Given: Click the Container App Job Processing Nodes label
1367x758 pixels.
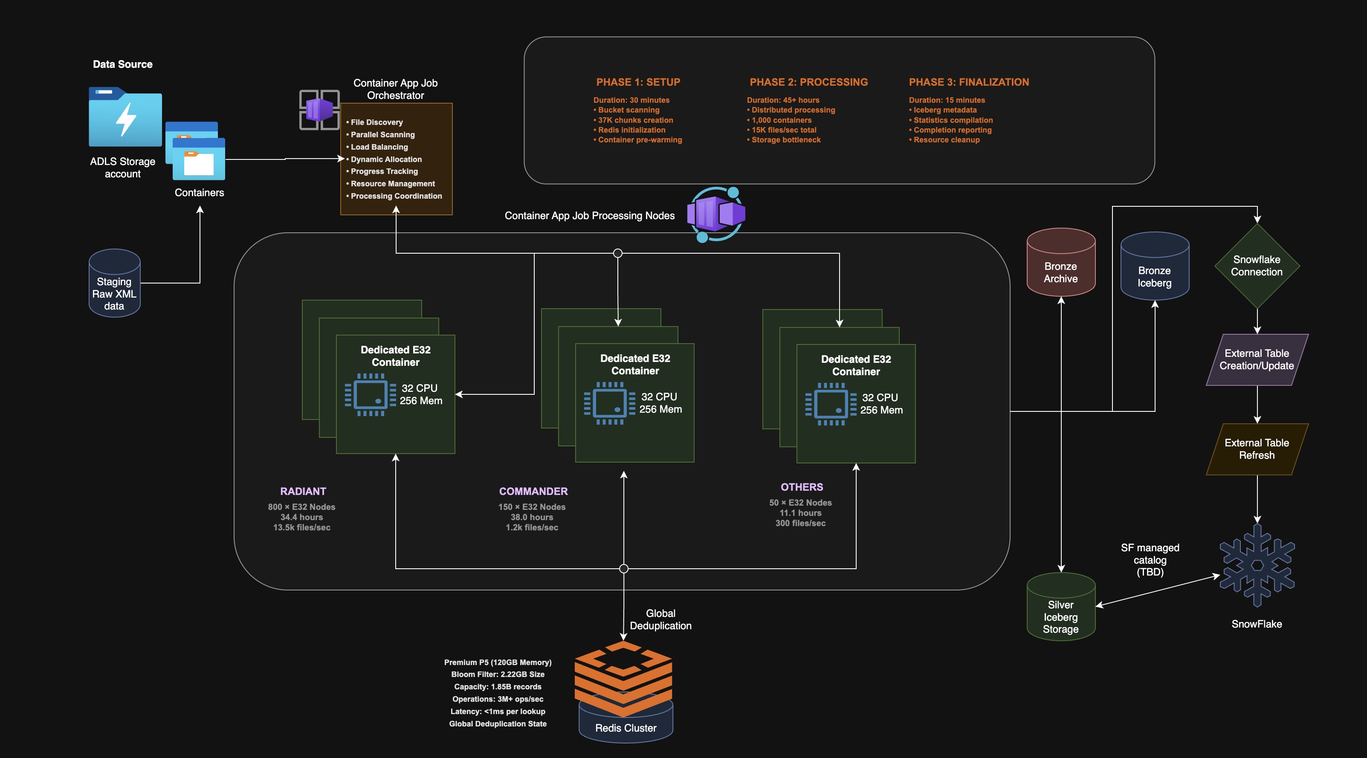Looking at the screenshot, I should tap(590, 216).
